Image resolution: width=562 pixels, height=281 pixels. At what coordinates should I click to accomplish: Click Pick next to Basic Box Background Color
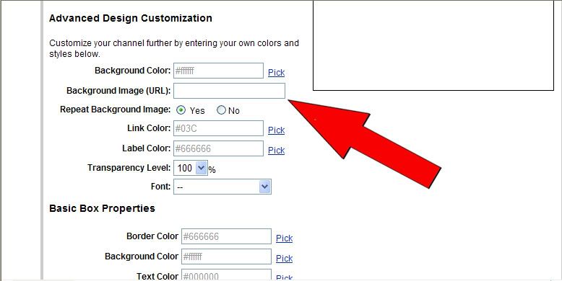click(284, 258)
